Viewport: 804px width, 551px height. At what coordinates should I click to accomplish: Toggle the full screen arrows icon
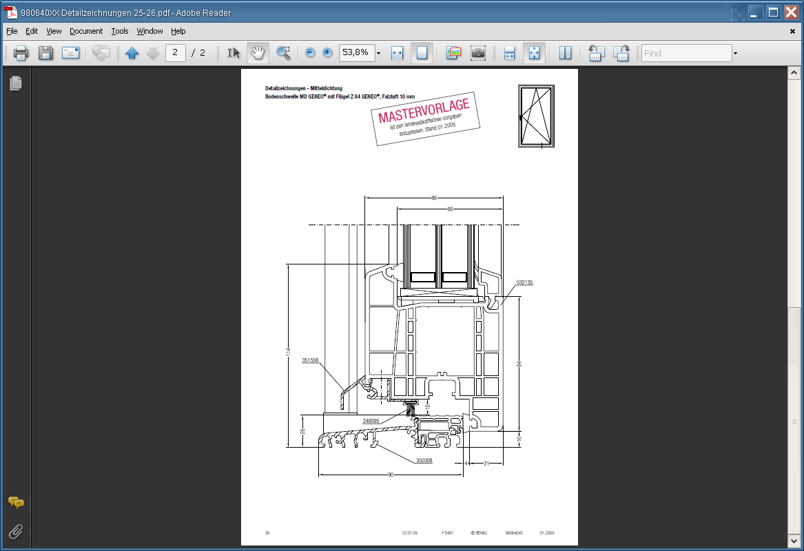[535, 53]
